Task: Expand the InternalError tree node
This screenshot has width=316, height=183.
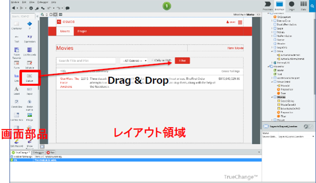Action: coord(272,21)
